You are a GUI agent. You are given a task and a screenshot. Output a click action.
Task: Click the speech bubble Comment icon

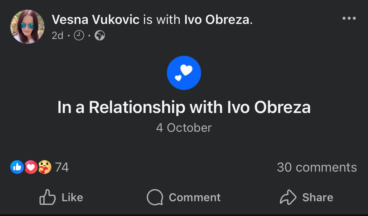click(x=155, y=197)
